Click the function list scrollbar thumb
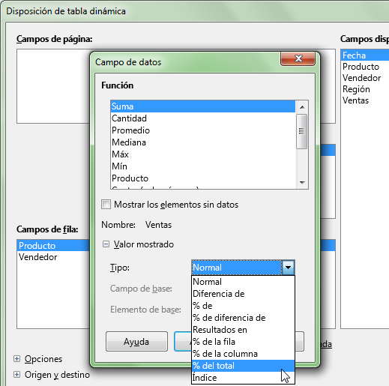 point(302,131)
